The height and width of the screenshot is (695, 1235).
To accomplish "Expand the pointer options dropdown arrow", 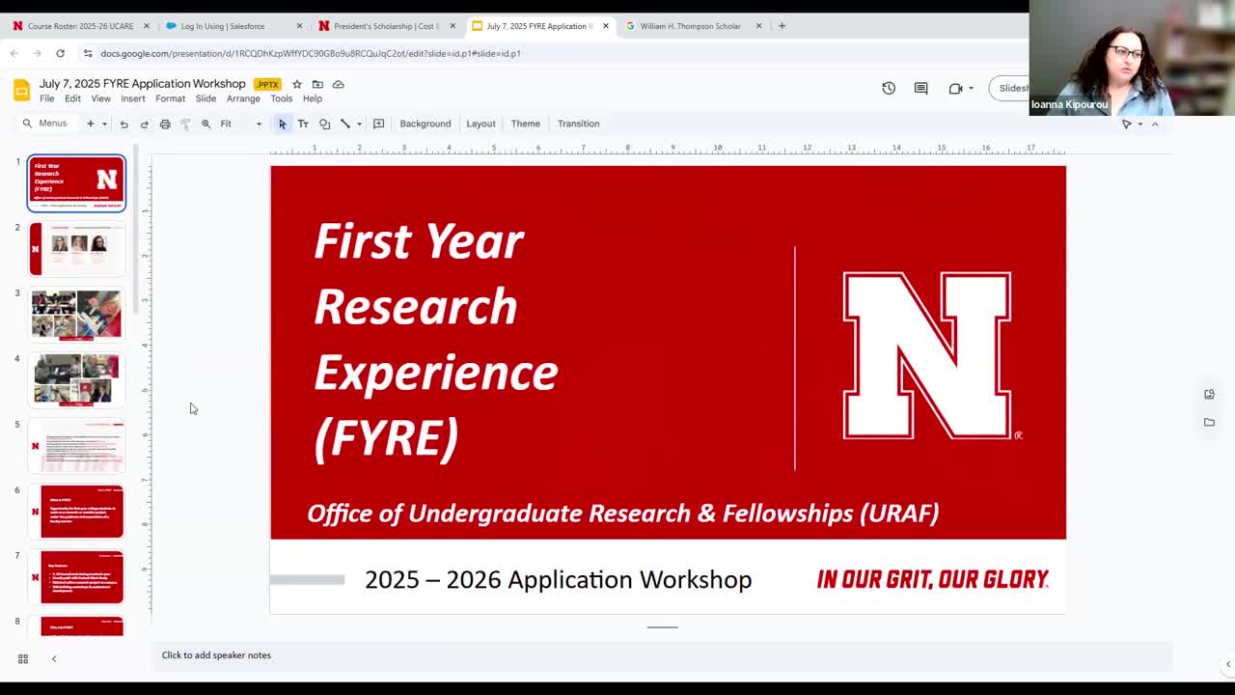I will click(x=1139, y=124).
